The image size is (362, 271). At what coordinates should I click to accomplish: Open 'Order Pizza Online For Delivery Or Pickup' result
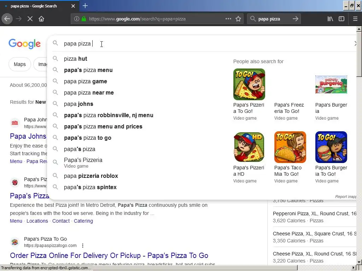(x=109, y=255)
